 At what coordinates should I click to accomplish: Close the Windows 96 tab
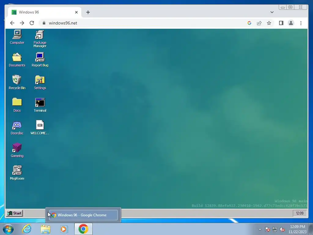(x=76, y=12)
